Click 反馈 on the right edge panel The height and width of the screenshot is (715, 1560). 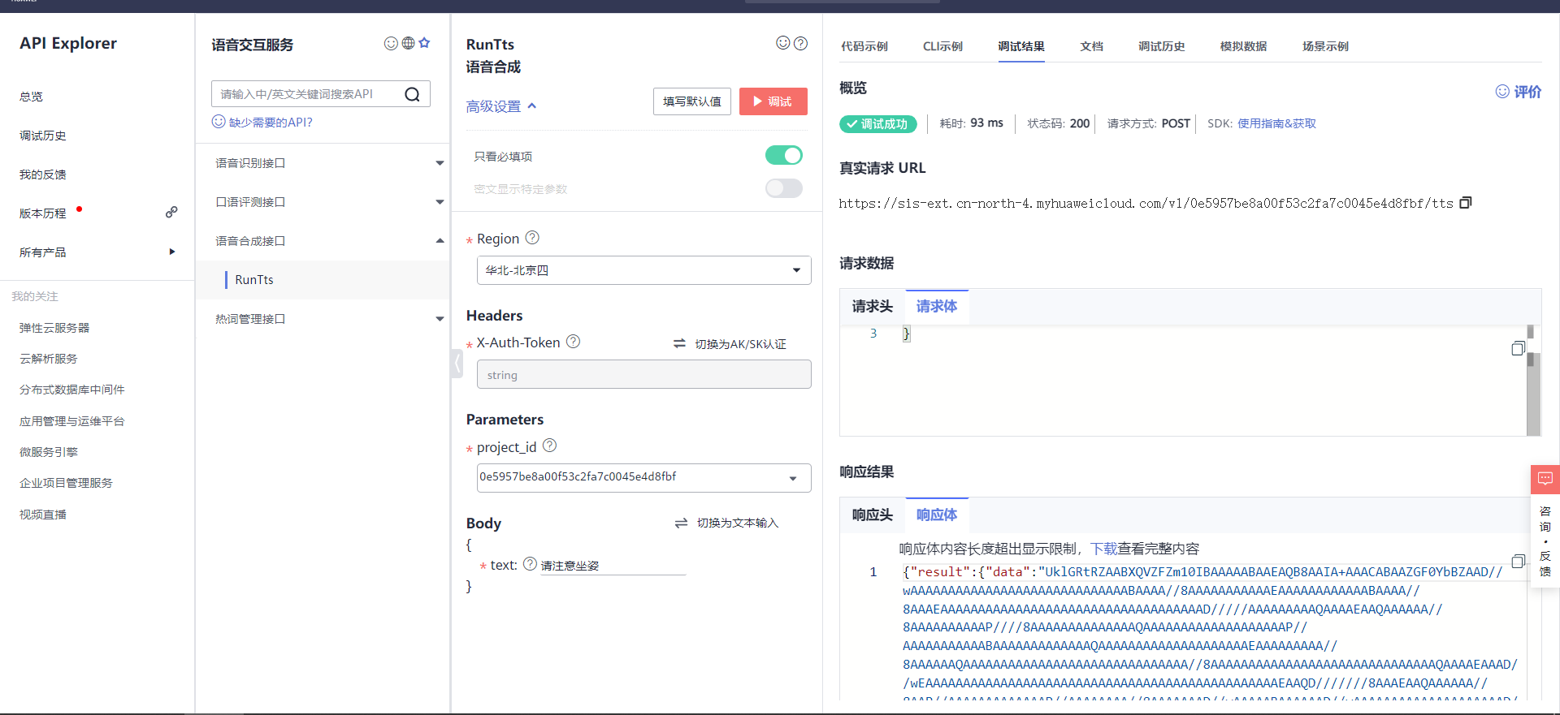[x=1545, y=563]
